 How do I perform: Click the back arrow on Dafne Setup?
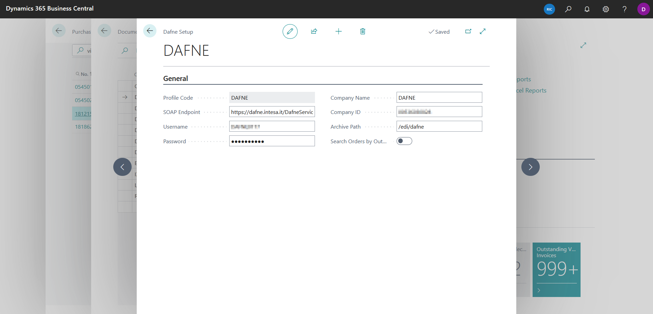[x=150, y=31]
